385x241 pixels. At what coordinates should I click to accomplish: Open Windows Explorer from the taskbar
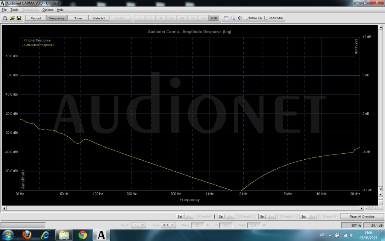pyautogui.click(x=64, y=235)
